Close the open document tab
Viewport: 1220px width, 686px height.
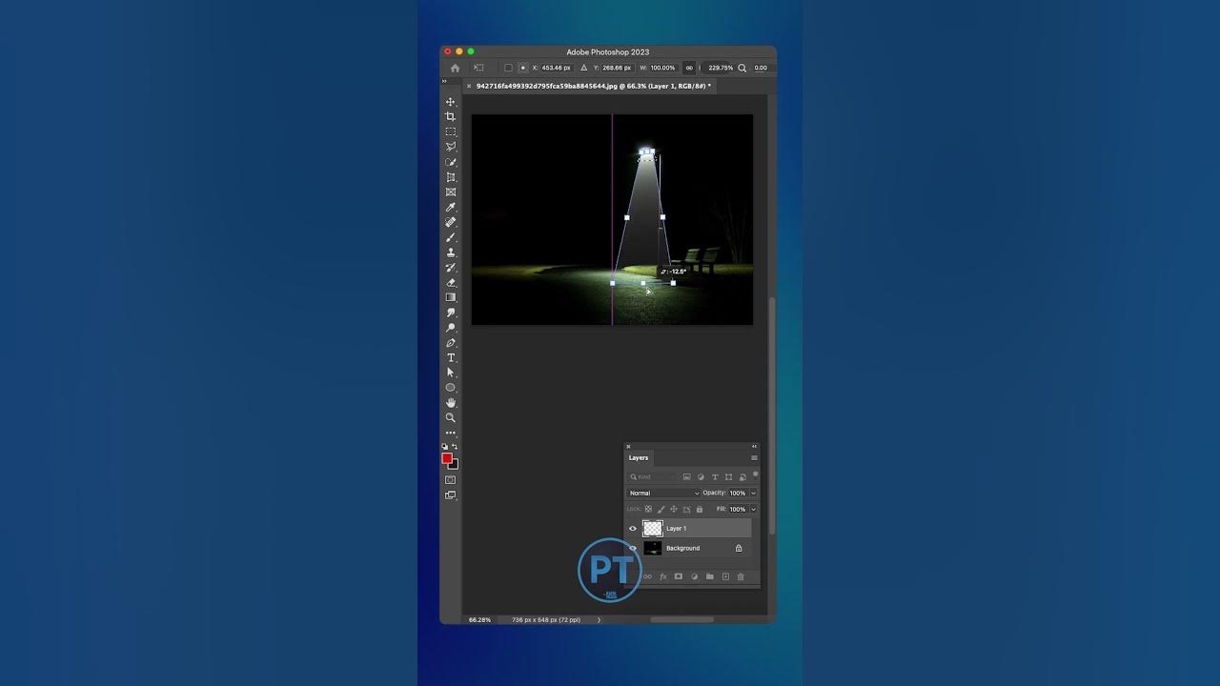(468, 86)
